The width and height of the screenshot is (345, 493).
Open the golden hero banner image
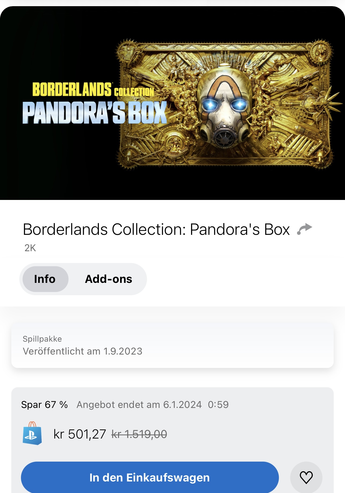(x=172, y=103)
